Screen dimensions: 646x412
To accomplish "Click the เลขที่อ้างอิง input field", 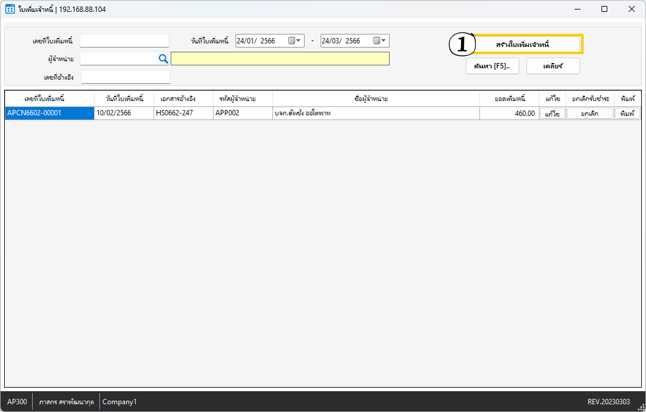I will [126, 77].
